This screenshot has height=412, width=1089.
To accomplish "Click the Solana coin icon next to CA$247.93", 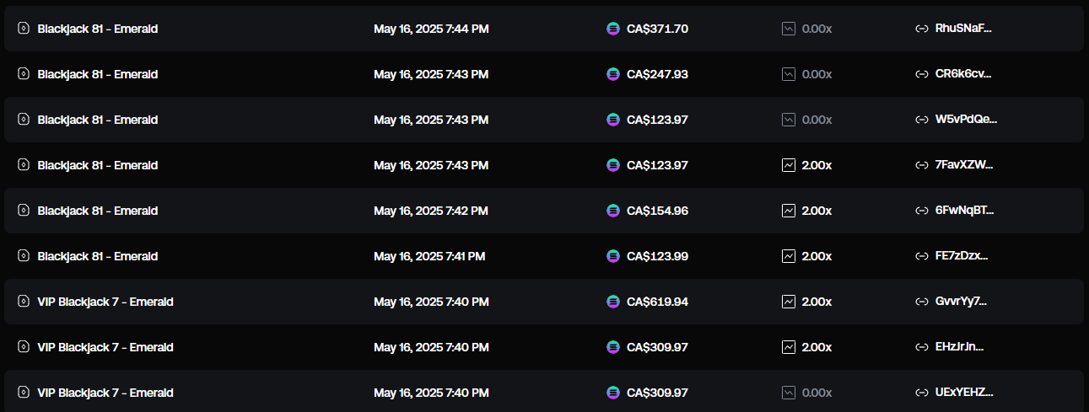I will click(x=613, y=74).
